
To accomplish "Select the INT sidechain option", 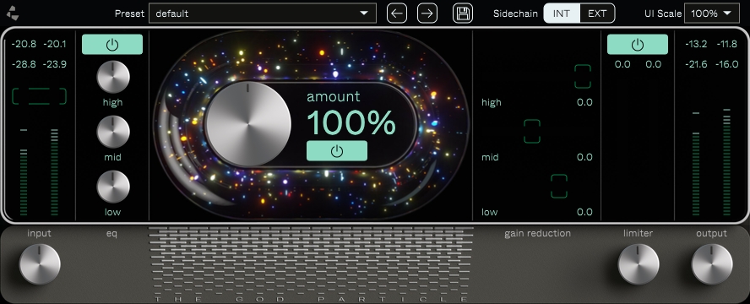I will click(x=562, y=14).
